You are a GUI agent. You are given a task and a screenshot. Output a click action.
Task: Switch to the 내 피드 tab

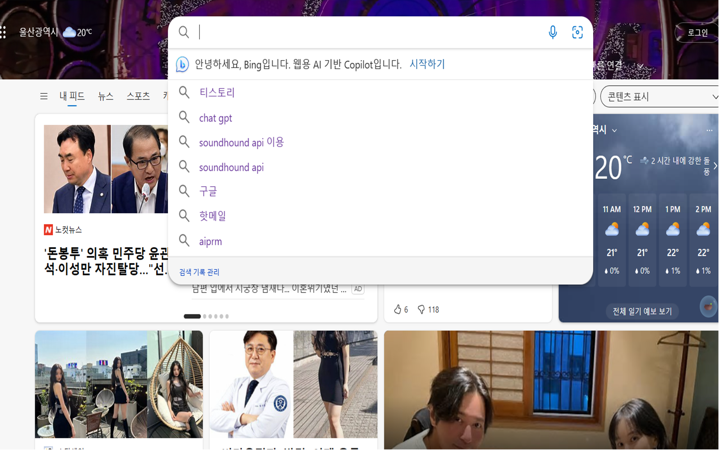pos(72,96)
